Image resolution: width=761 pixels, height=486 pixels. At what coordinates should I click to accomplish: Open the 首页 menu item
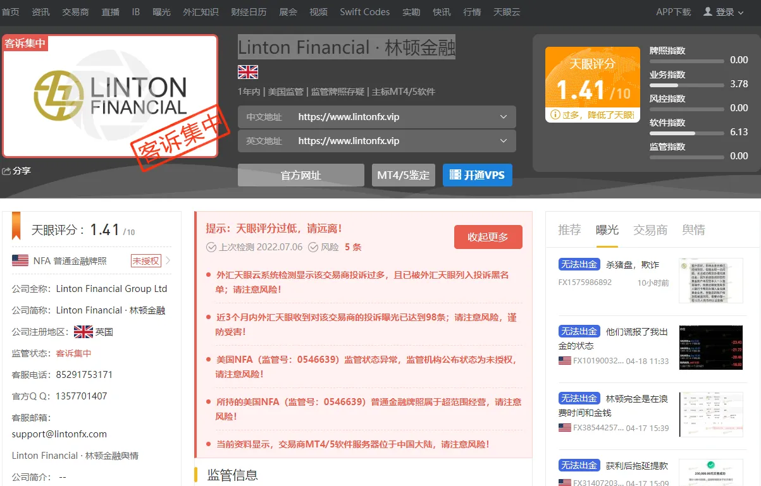tap(10, 12)
